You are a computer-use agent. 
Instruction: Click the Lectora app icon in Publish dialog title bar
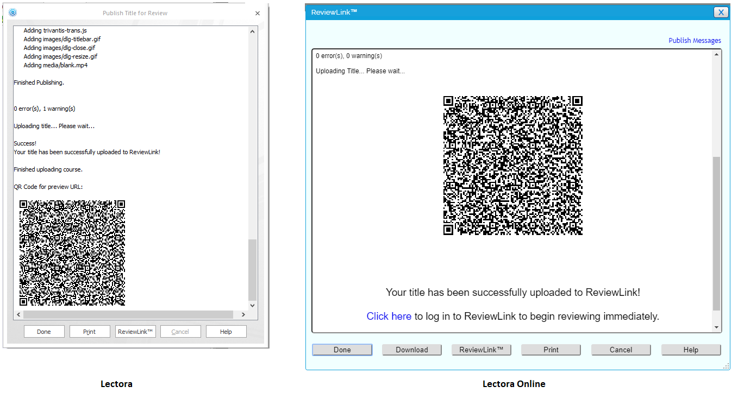(12, 12)
